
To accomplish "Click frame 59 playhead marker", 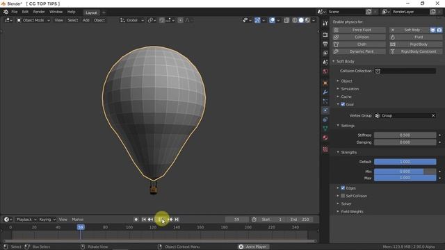I will 81,227.
